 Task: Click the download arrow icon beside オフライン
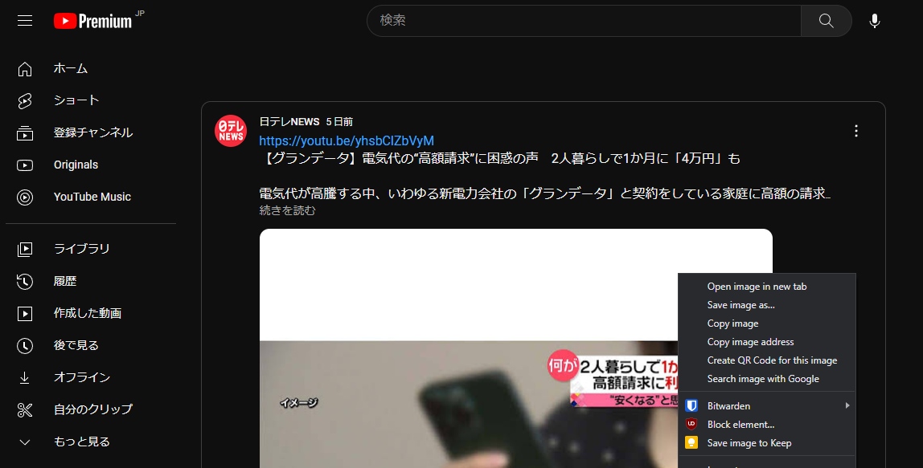click(25, 377)
